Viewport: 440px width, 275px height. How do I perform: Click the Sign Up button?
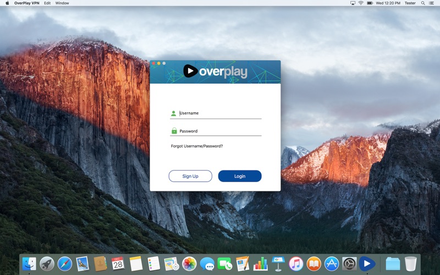[x=190, y=176]
